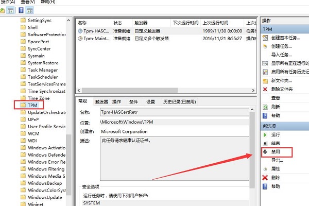Click the help question-mark toolbar icon
The image size is (309, 206).
21,10
